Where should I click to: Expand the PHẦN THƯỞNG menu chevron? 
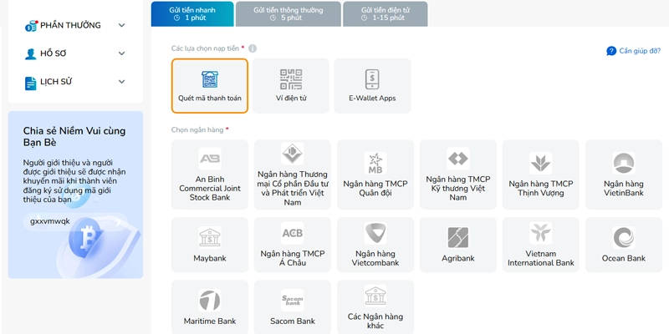click(121, 25)
